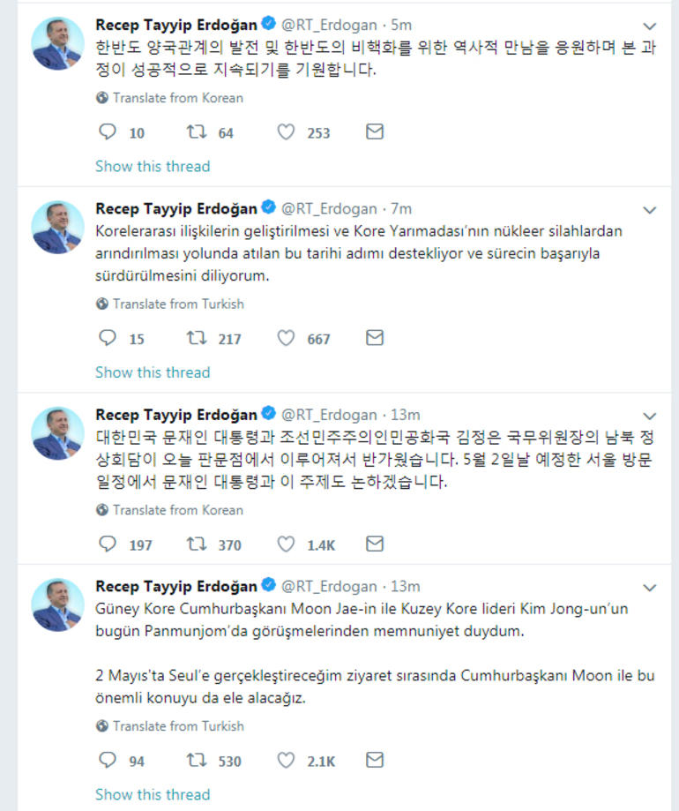This screenshot has height=811, width=679.
Task: Click the reply icon showing 15 replies
Action: pyautogui.click(x=108, y=338)
